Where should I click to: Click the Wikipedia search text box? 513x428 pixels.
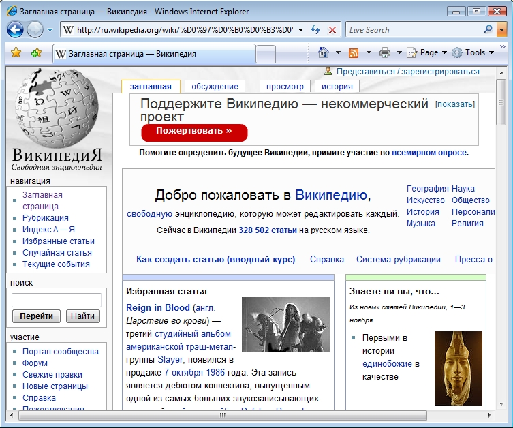point(57,300)
